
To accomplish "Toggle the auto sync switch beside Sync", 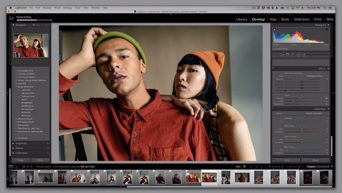I will click(x=273, y=160).
